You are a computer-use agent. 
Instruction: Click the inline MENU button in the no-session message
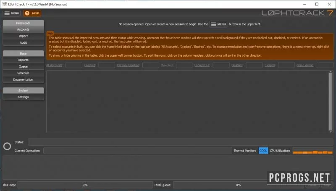point(218,24)
